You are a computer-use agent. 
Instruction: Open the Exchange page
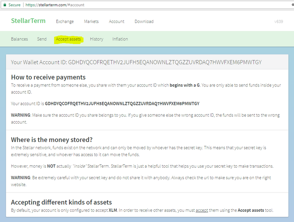[x=65, y=21]
